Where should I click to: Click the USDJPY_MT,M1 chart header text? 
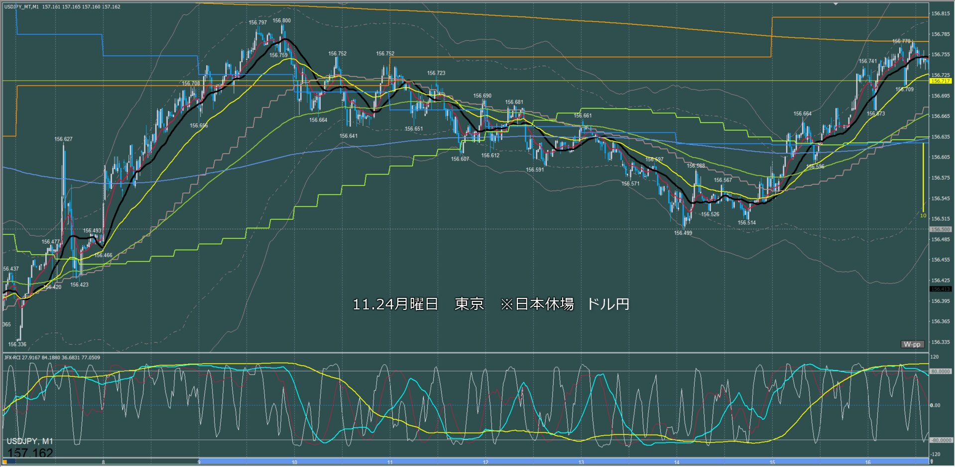(x=21, y=7)
